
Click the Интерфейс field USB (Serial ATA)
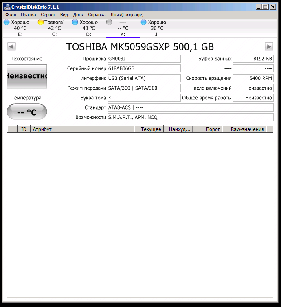(144, 78)
